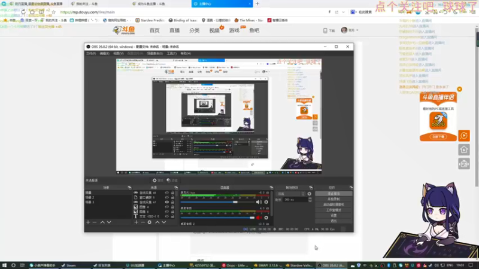
Task: Open the Tools menu in OBS
Action: click(171, 53)
